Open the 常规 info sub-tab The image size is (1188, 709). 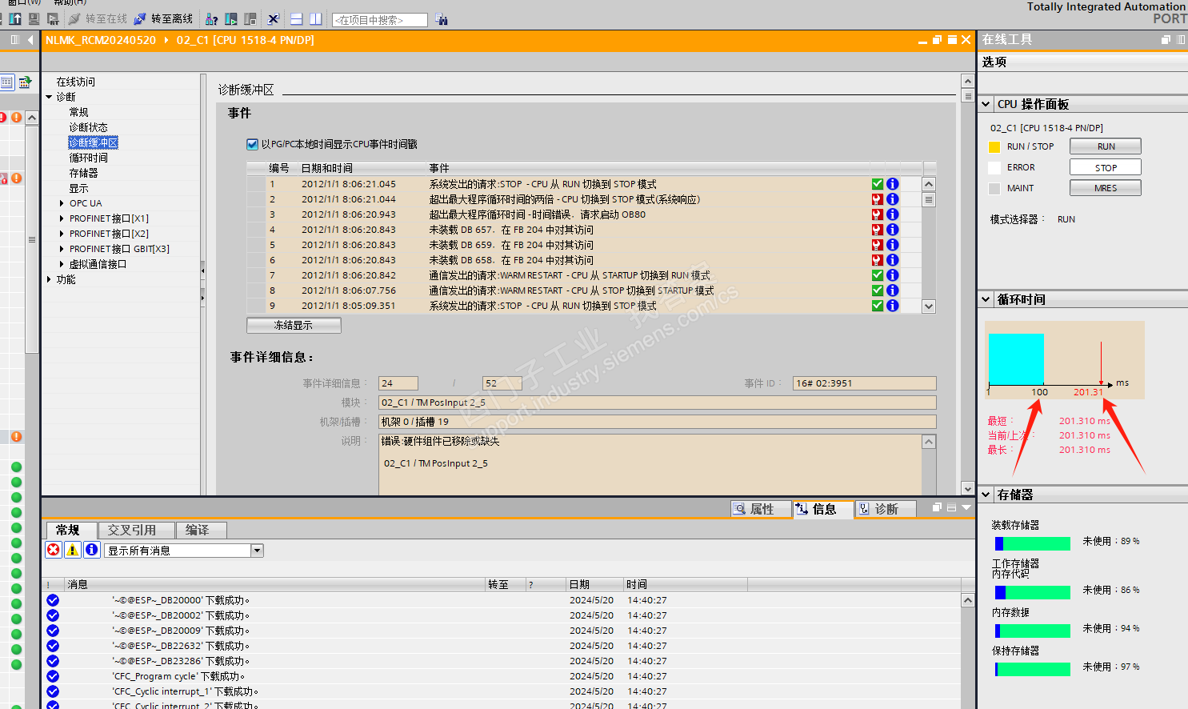point(70,530)
